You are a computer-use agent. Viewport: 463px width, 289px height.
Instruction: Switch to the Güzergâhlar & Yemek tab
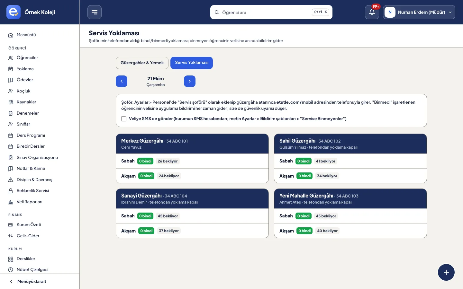pos(142,63)
